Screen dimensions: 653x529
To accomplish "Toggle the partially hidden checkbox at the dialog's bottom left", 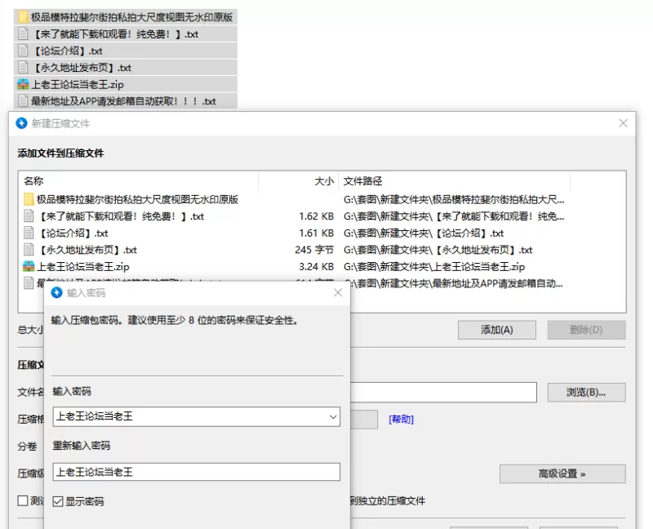I will [23, 500].
